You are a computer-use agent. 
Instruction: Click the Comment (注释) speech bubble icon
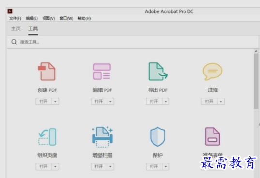coord(213,72)
